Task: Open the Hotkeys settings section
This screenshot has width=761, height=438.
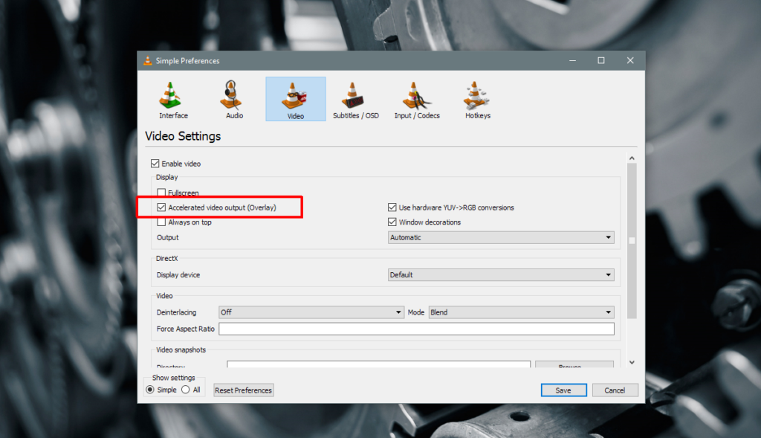Action: pos(476,99)
